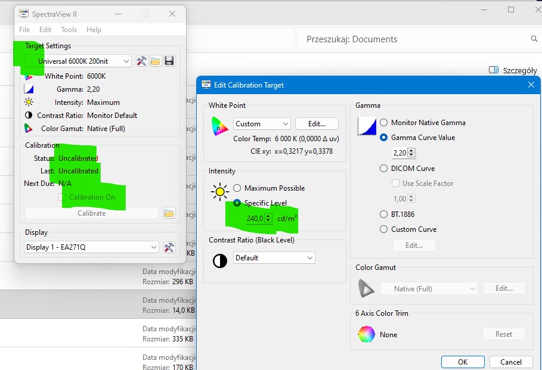Click display configuration tools icon
Screen dimensions: 542x370
point(169,247)
